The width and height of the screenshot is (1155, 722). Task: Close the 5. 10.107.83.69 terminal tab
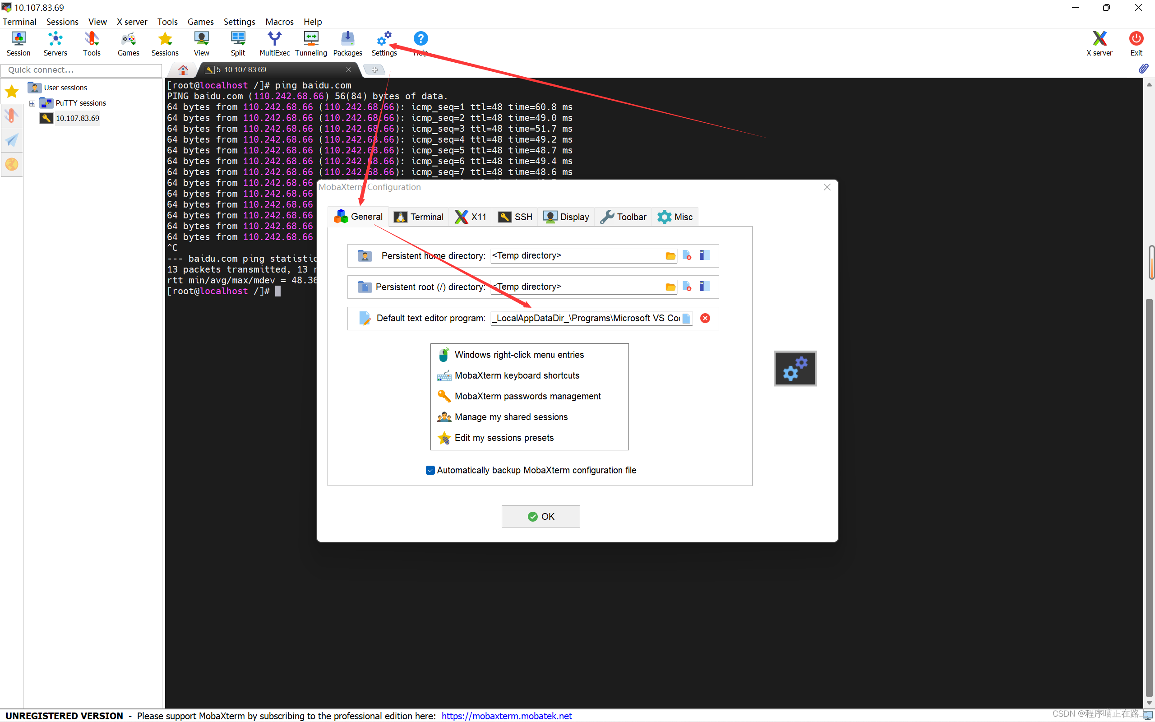coord(348,69)
